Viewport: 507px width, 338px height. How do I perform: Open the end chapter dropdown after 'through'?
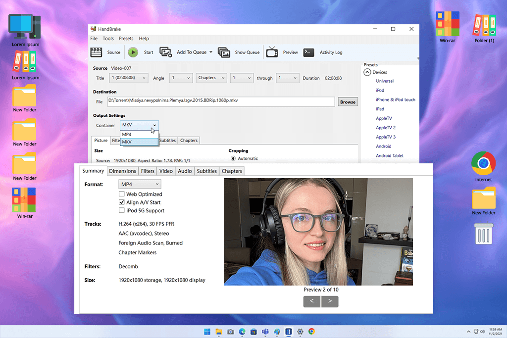[x=288, y=78]
